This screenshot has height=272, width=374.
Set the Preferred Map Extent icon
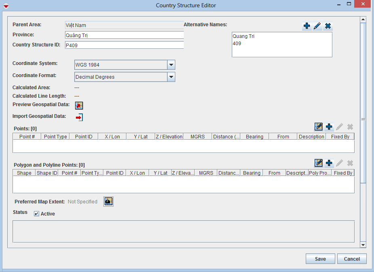point(108,201)
